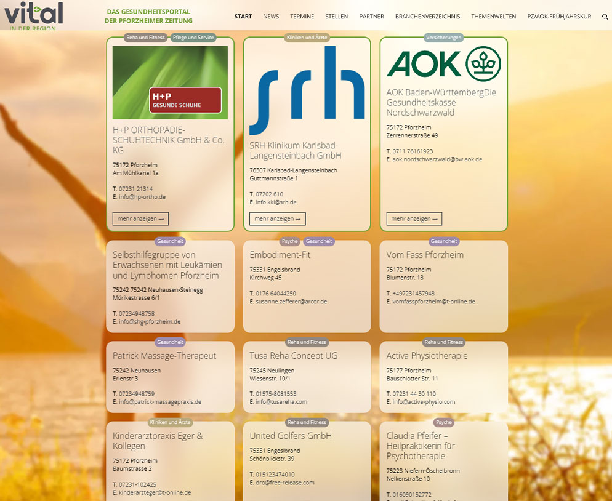This screenshot has height=501, width=612.
Task: Click phone number 0176 64044250
Action: point(276,294)
